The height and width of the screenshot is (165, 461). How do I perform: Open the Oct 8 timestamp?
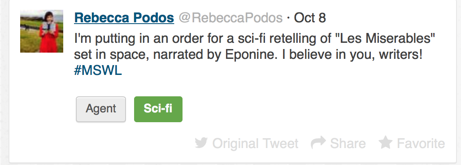(x=309, y=18)
